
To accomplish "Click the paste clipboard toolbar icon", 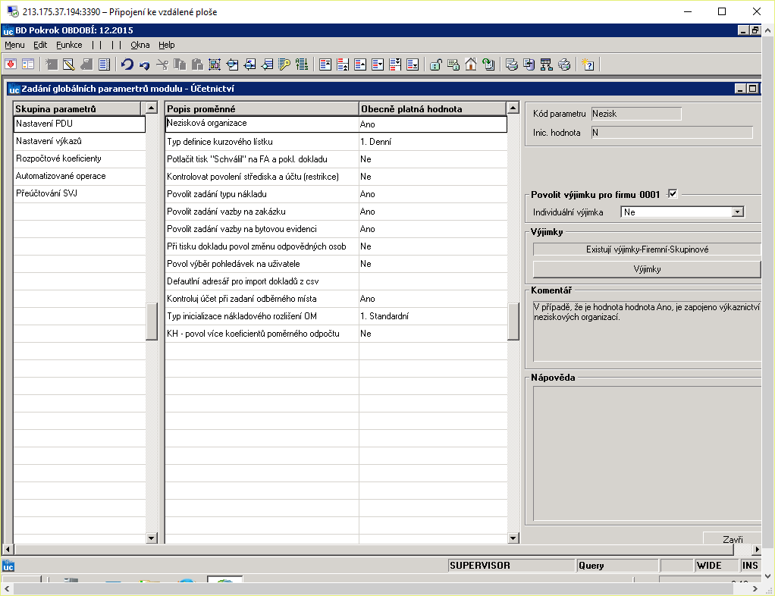I will pos(197,64).
